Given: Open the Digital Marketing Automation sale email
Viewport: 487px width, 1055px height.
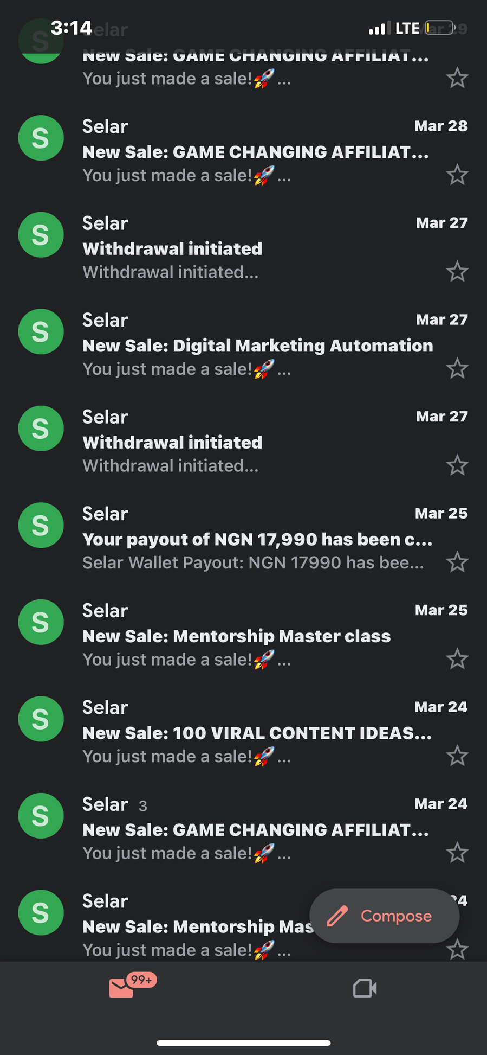Looking at the screenshot, I should [x=257, y=346].
